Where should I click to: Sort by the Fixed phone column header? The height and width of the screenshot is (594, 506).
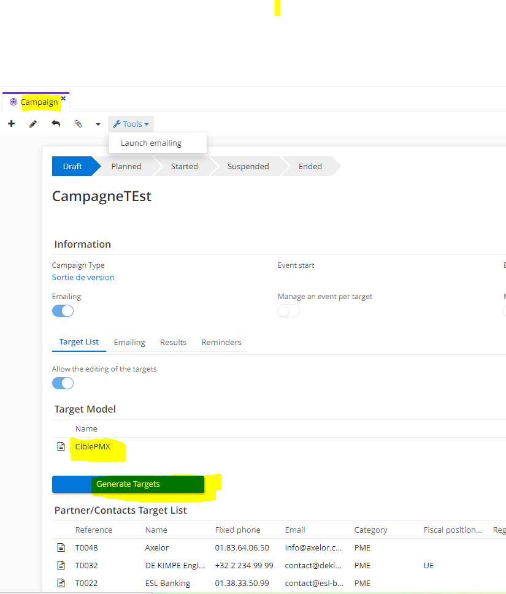pyautogui.click(x=237, y=530)
